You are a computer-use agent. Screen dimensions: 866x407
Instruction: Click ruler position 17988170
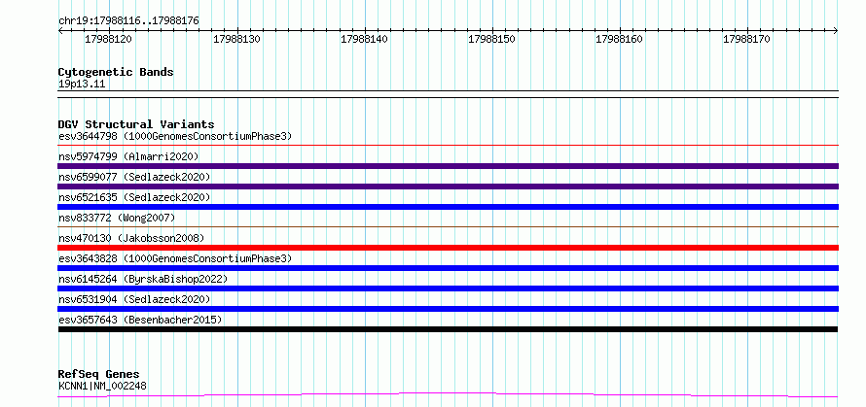pos(746,39)
